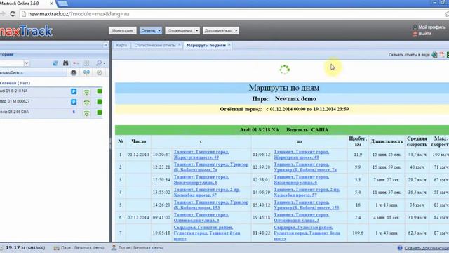Open the magnifier search dropdown in left toolbar

pos(100,63)
